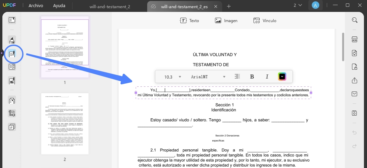The image size is (367, 168).
Task: Toggle bold formatting
Action: pyautogui.click(x=252, y=77)
